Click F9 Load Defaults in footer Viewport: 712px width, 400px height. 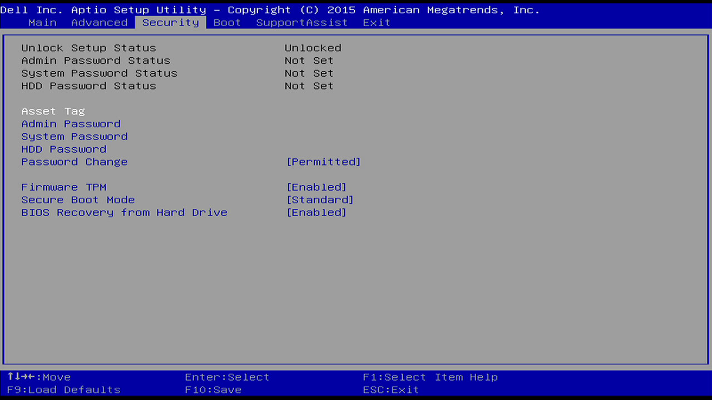[x=63, y=390]
